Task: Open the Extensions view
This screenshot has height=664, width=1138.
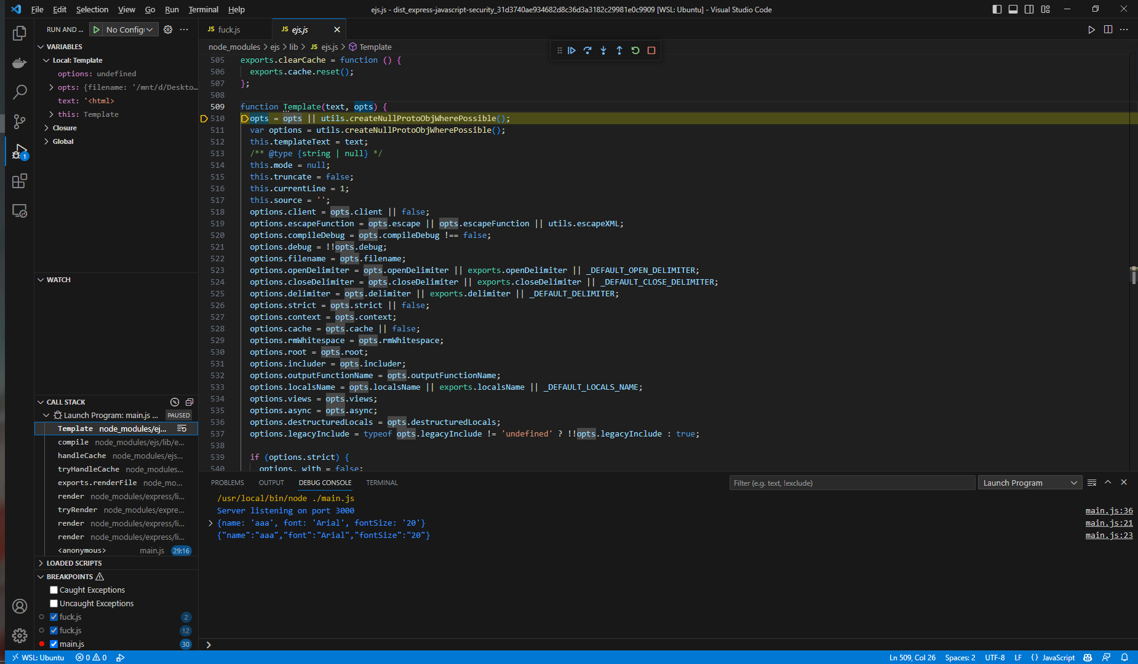Action: tap(20, 181)
